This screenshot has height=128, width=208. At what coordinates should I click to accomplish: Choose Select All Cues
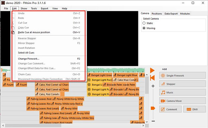[49, 53]
